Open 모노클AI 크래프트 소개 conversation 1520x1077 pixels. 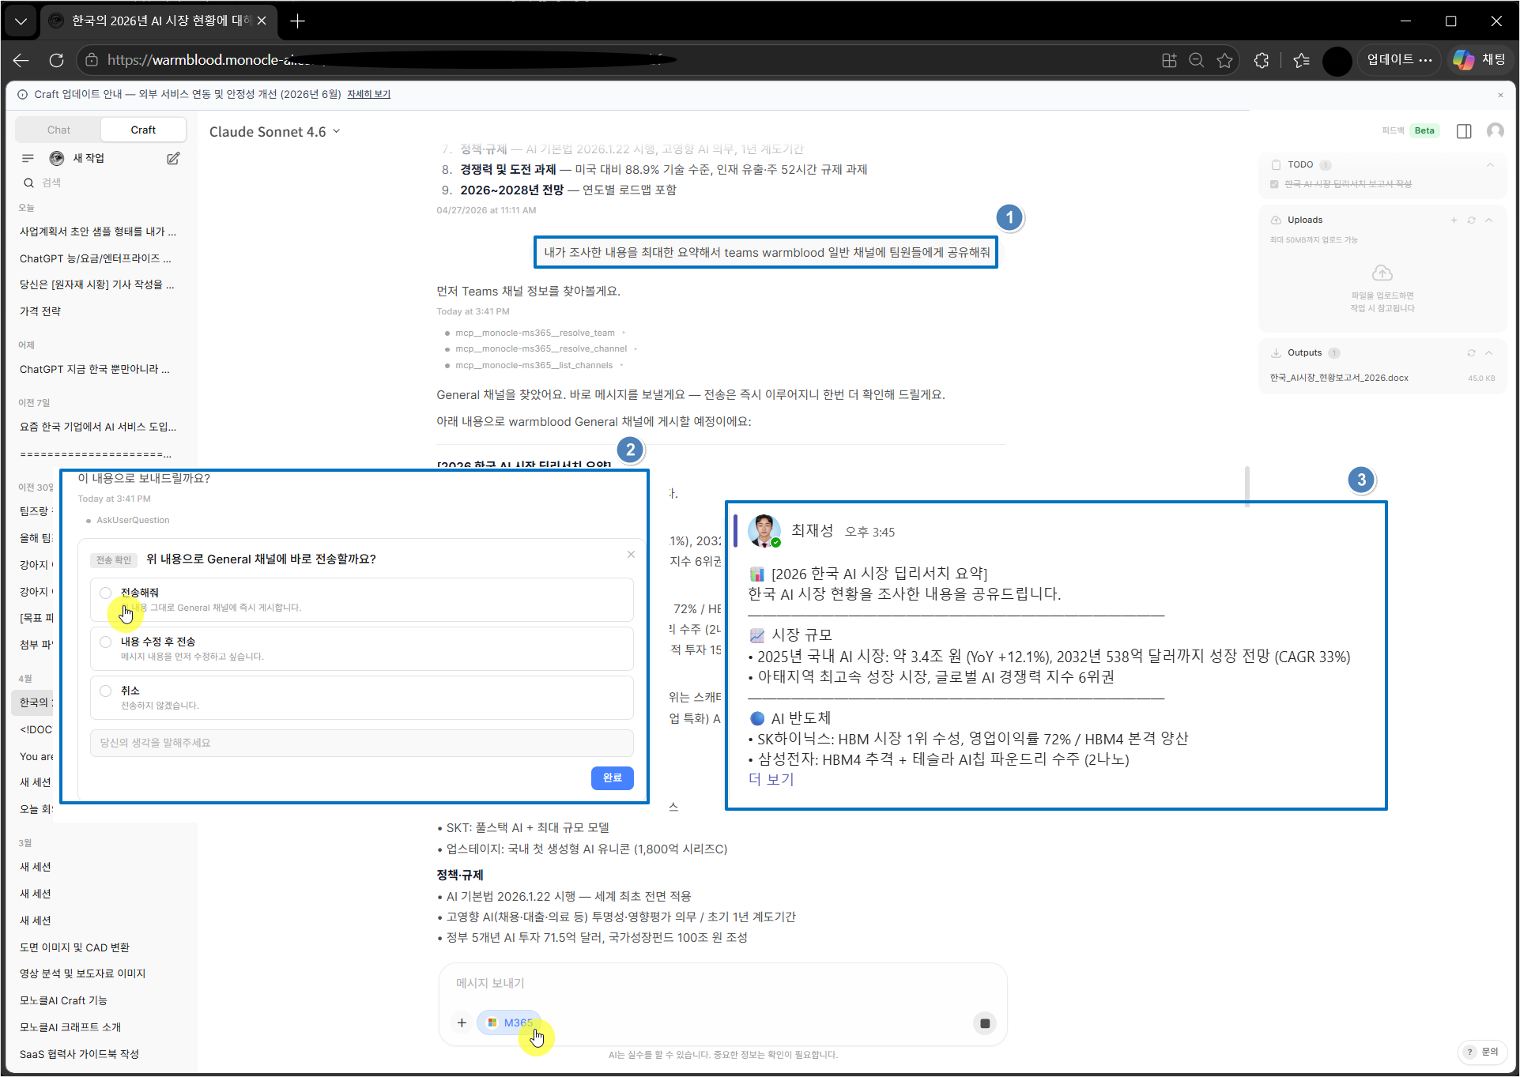coord(70,1027)
